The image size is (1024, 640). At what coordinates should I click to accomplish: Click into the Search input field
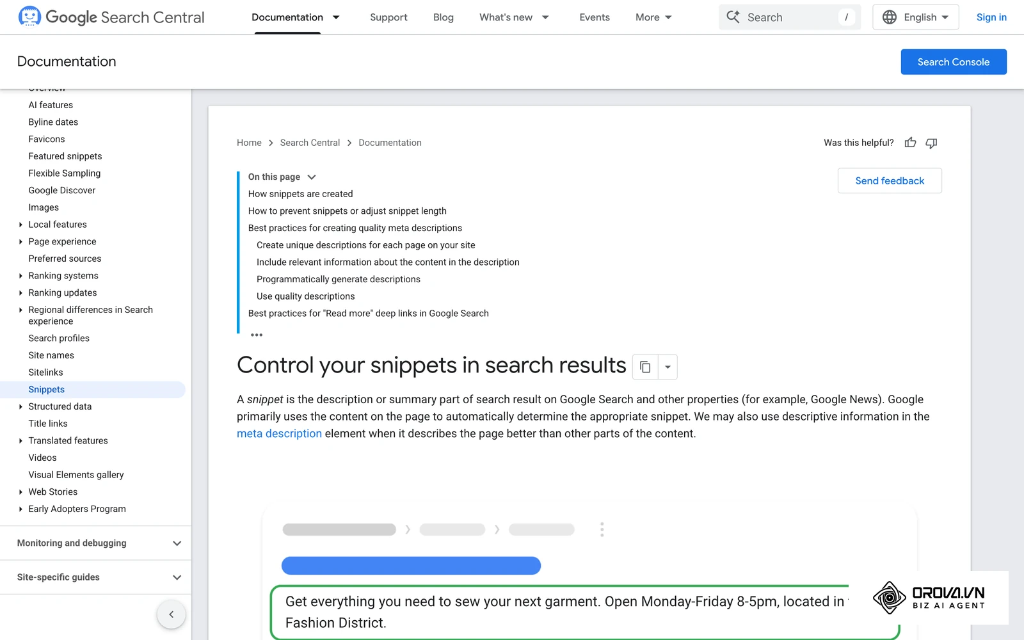(790, 17)
